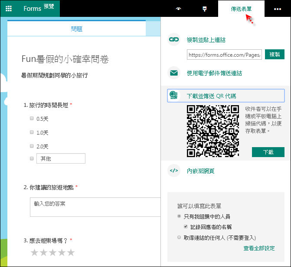Rate two stars for 想去遊樂場嗎
Image resolution: width=291 pixels, height=267 pixels.
pyautogui.click(x=43, y=252)
